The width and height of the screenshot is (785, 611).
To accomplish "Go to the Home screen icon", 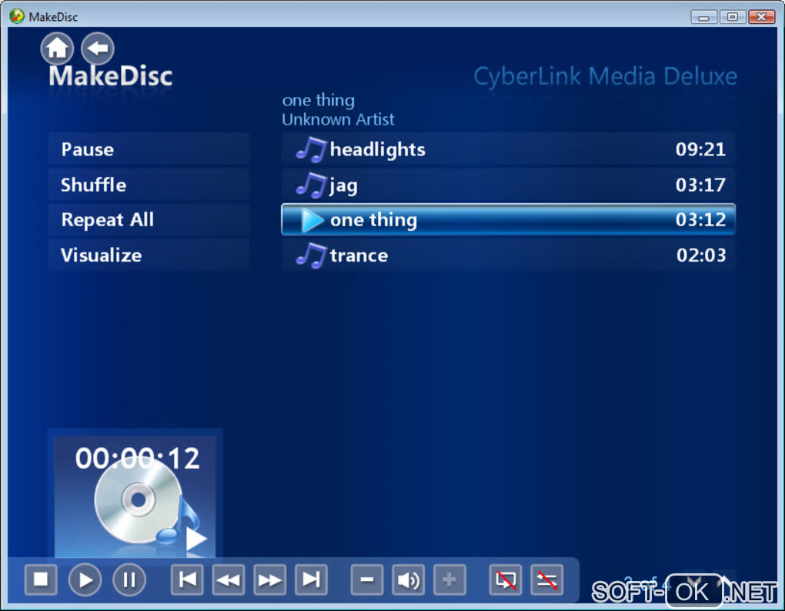I will point(57,48).
